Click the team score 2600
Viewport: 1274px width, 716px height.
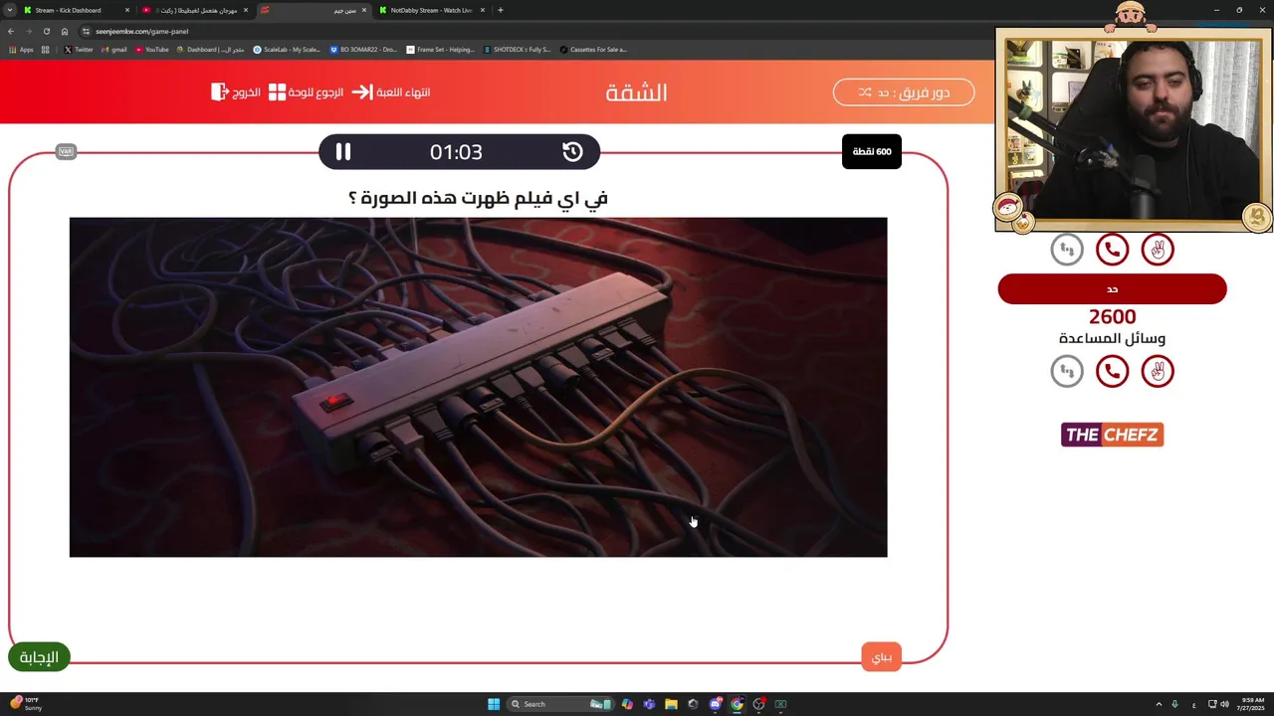click(1112, 316)
